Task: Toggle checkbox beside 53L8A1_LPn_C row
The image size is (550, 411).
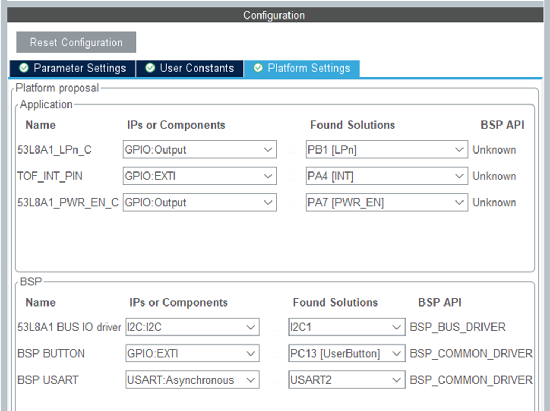Action: pos(292,149)
